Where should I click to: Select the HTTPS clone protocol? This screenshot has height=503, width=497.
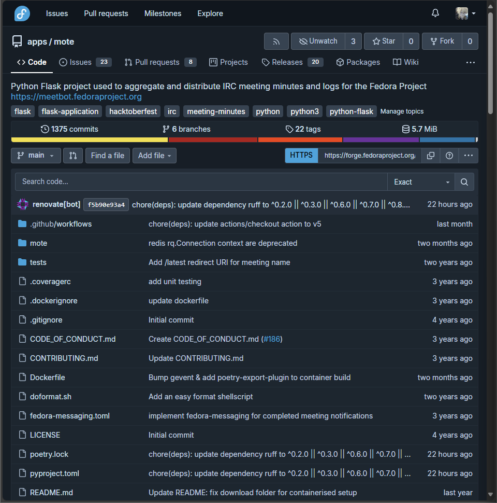(x=301, y=156)
